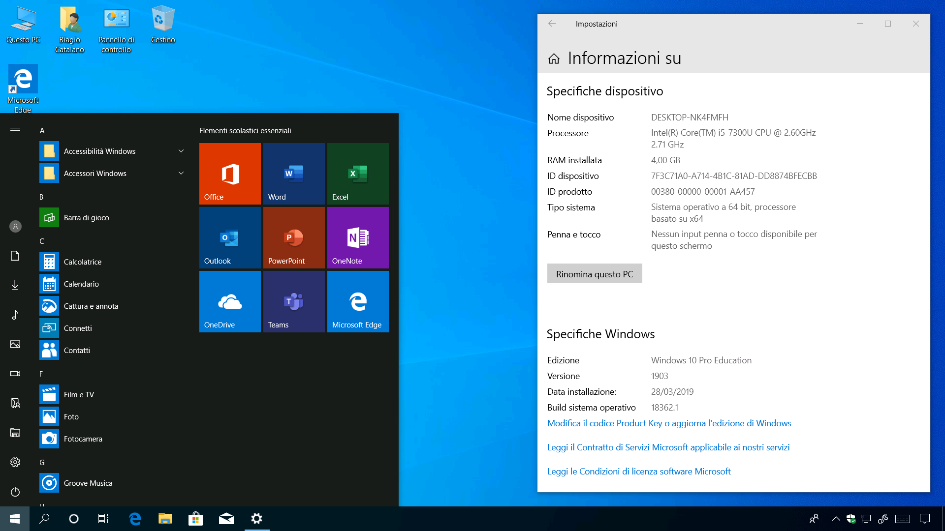The width and height of the screenshot is (945, 531).
Task: Launch Cattura e annota app
Action: 113,306
